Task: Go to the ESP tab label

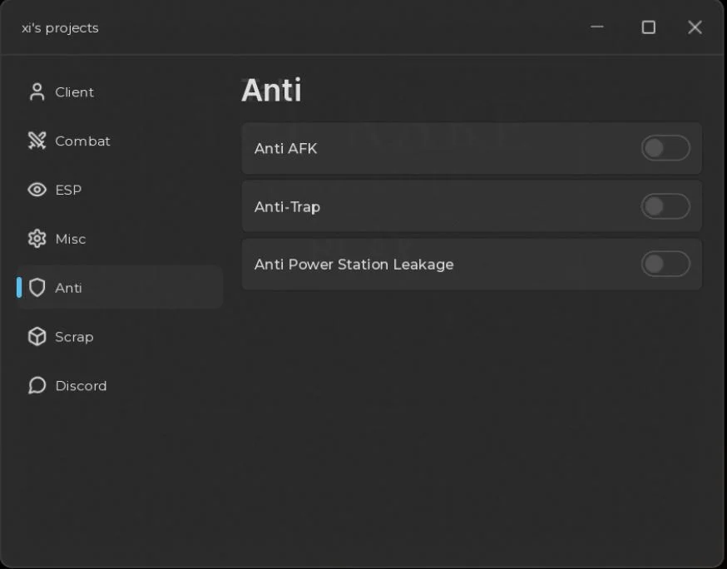Action: click(68, 190)
